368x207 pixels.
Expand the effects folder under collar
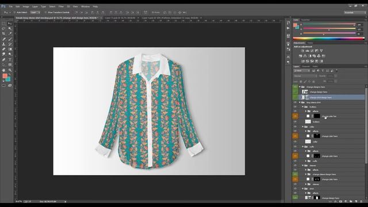[x=306, y=131]
